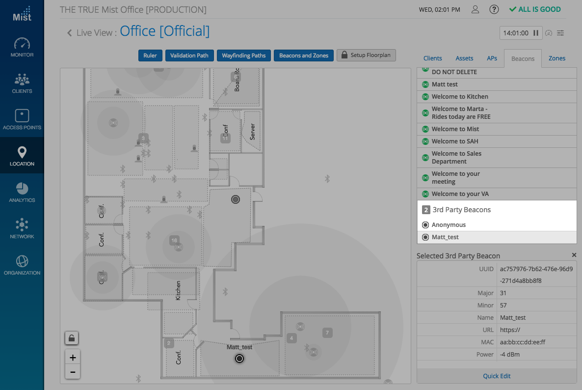Select access point 7 on map
The height and width of the screenshot is (390, 582).
coord(327,333)
